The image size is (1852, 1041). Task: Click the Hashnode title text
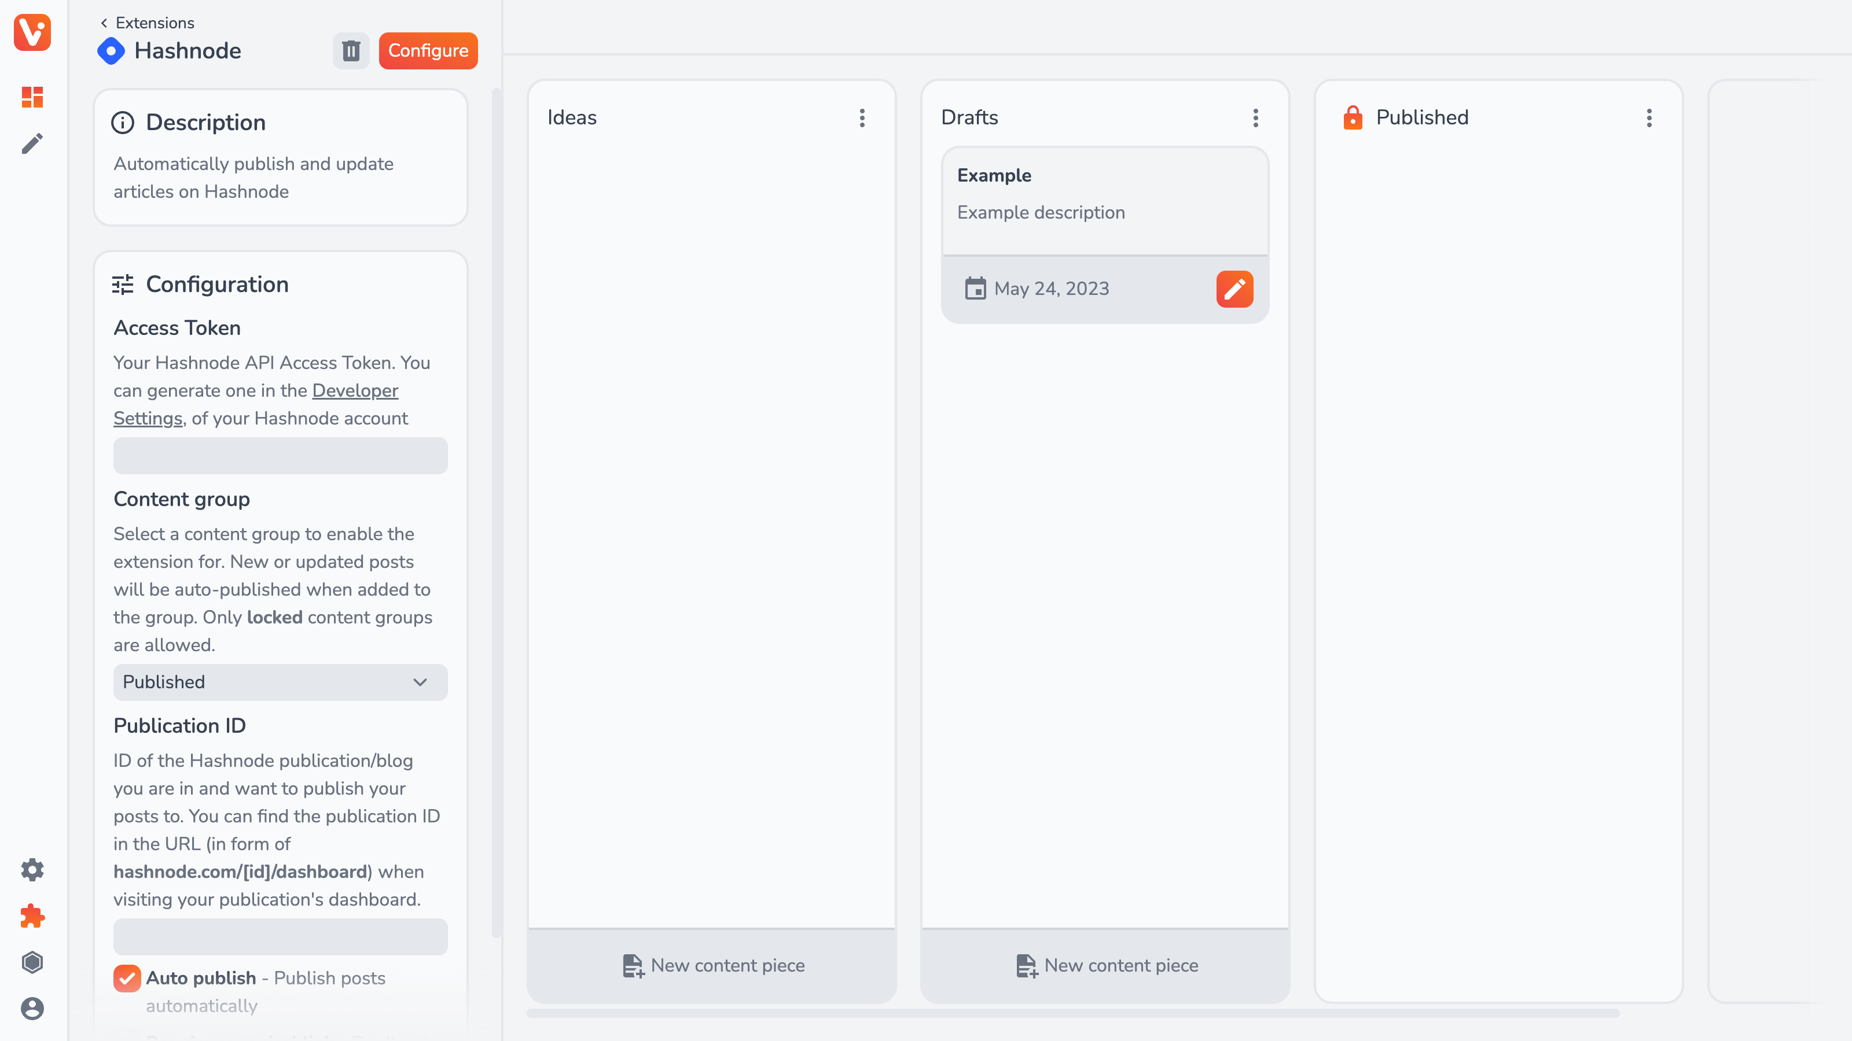188,51
